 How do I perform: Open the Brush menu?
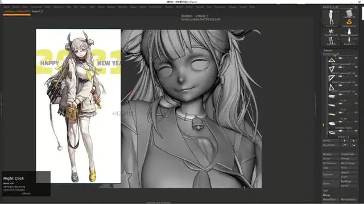click(16, 7)
